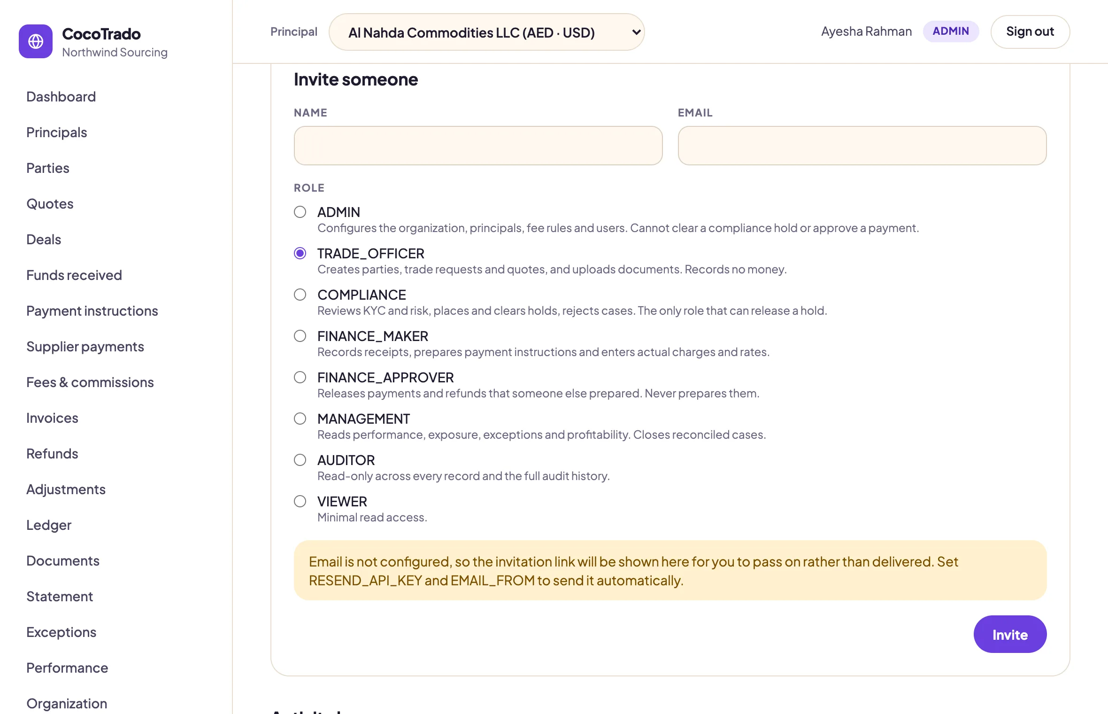Select the AUDITOR role radio button
This screenshot has height=714, width=1108.
[x=300, y=460]
